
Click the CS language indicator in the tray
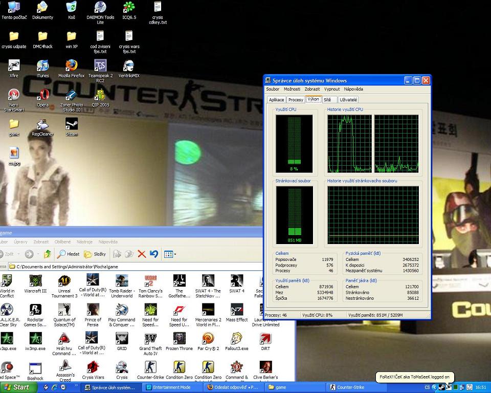(x=427, y=387)
